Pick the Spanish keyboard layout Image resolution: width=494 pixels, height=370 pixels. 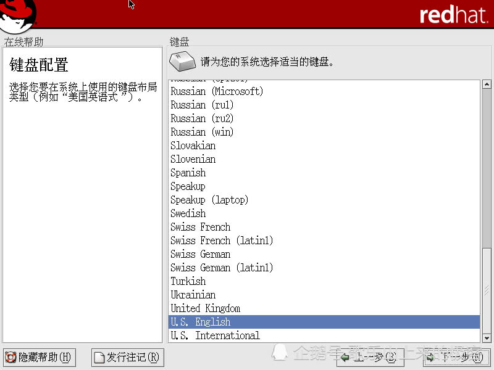(324, 173)
